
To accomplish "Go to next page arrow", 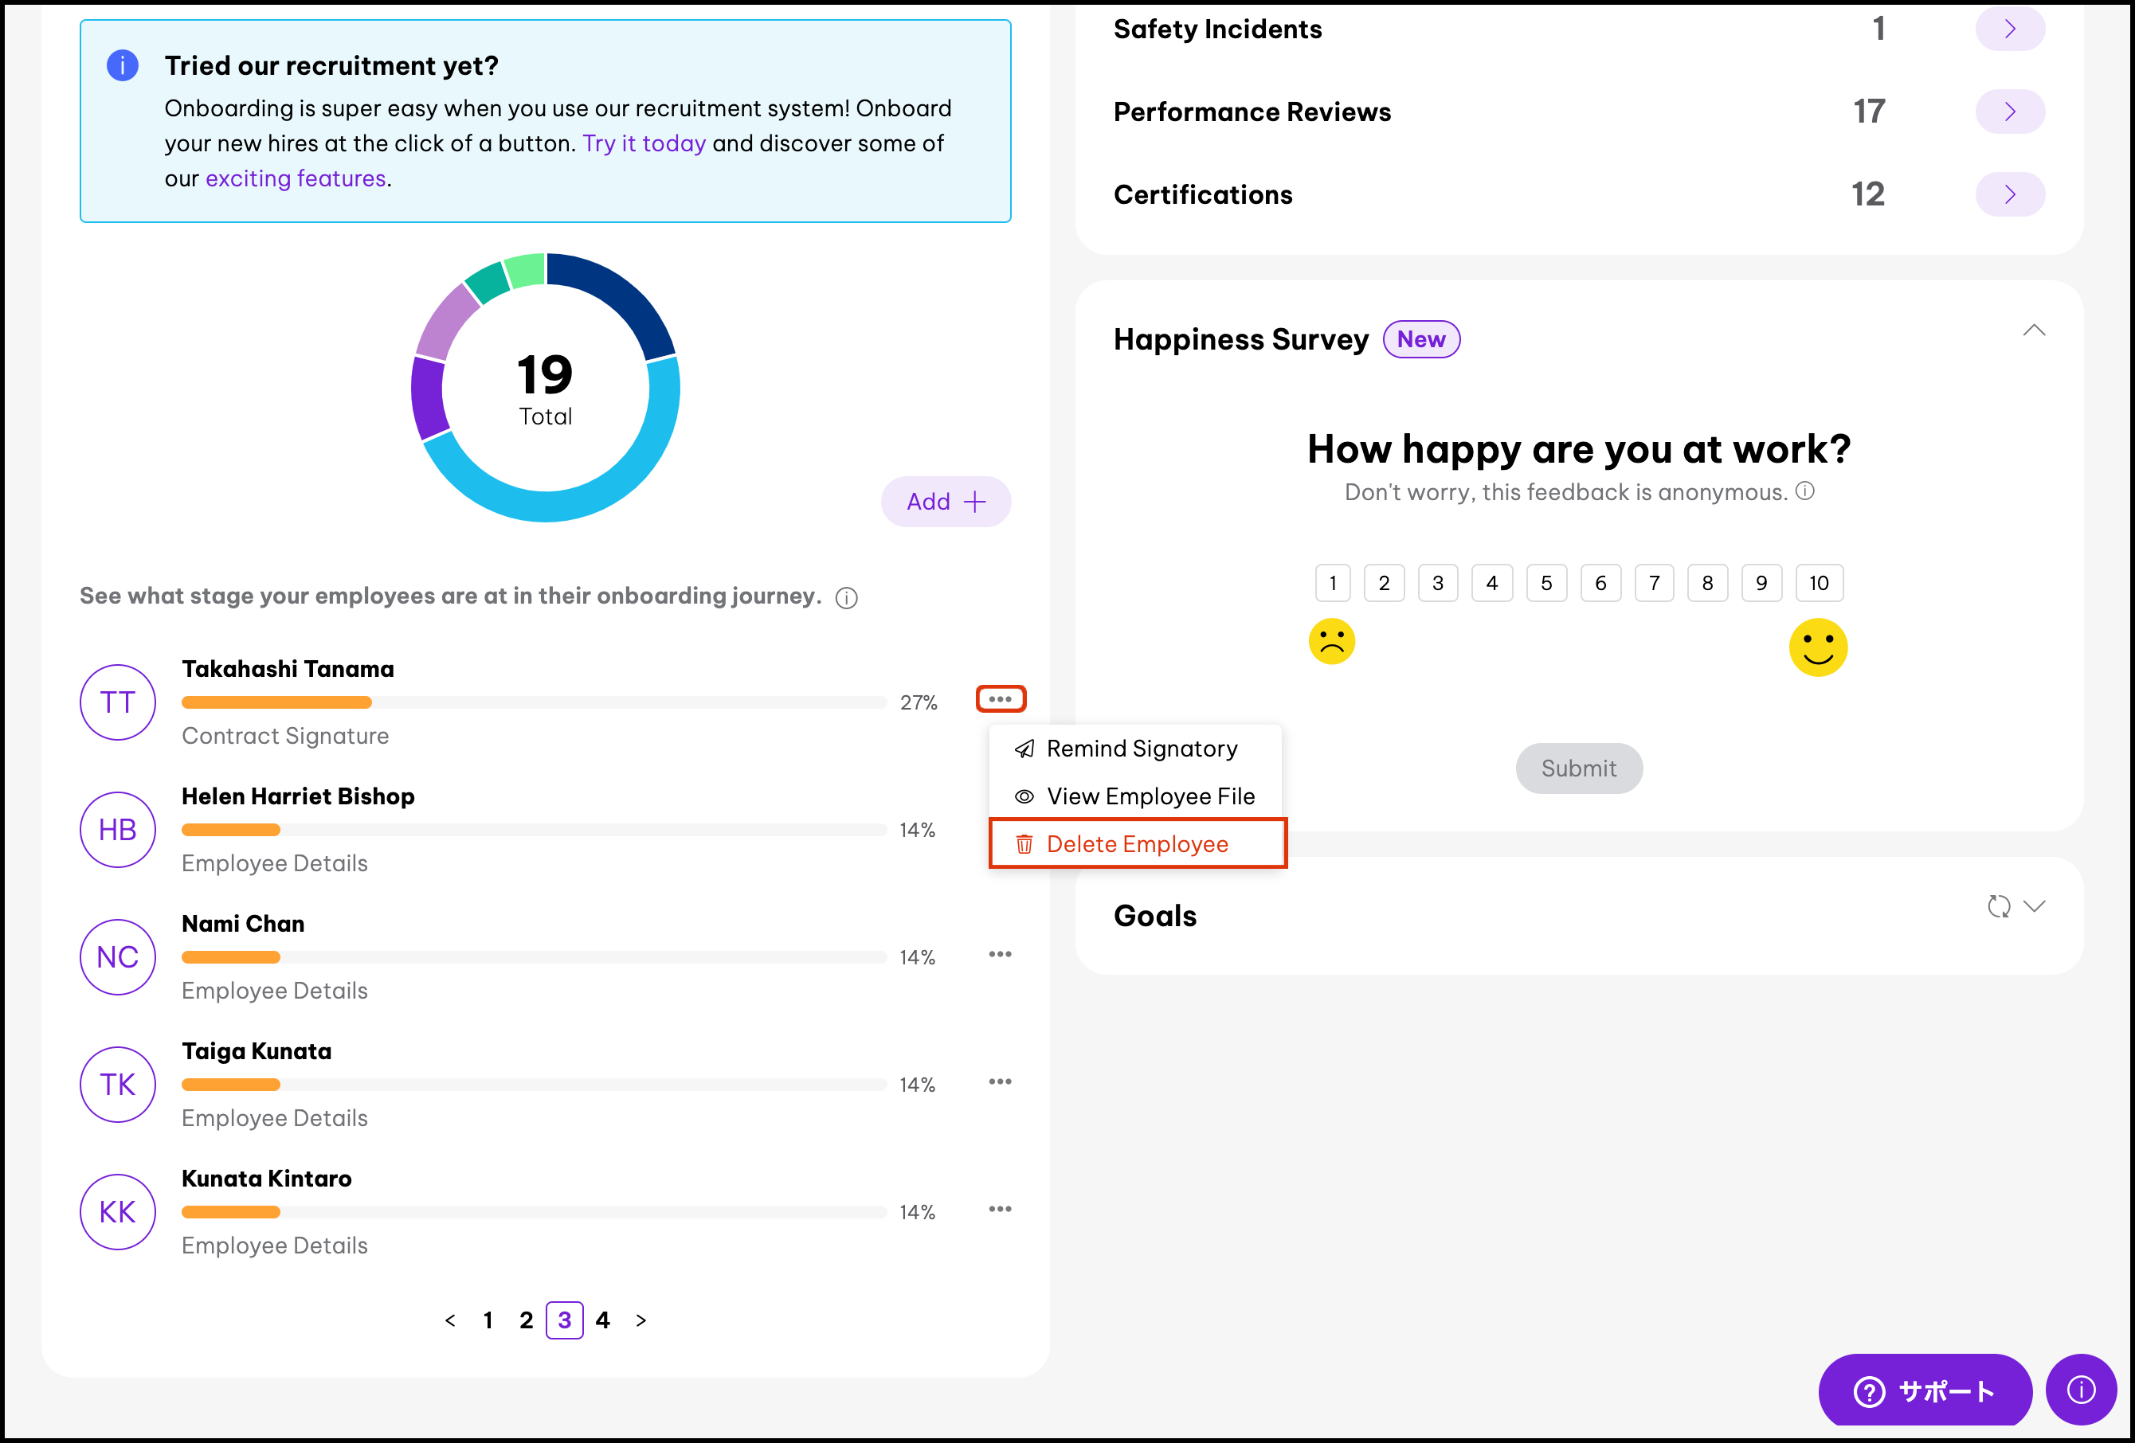I will (x=641, y=1320).
